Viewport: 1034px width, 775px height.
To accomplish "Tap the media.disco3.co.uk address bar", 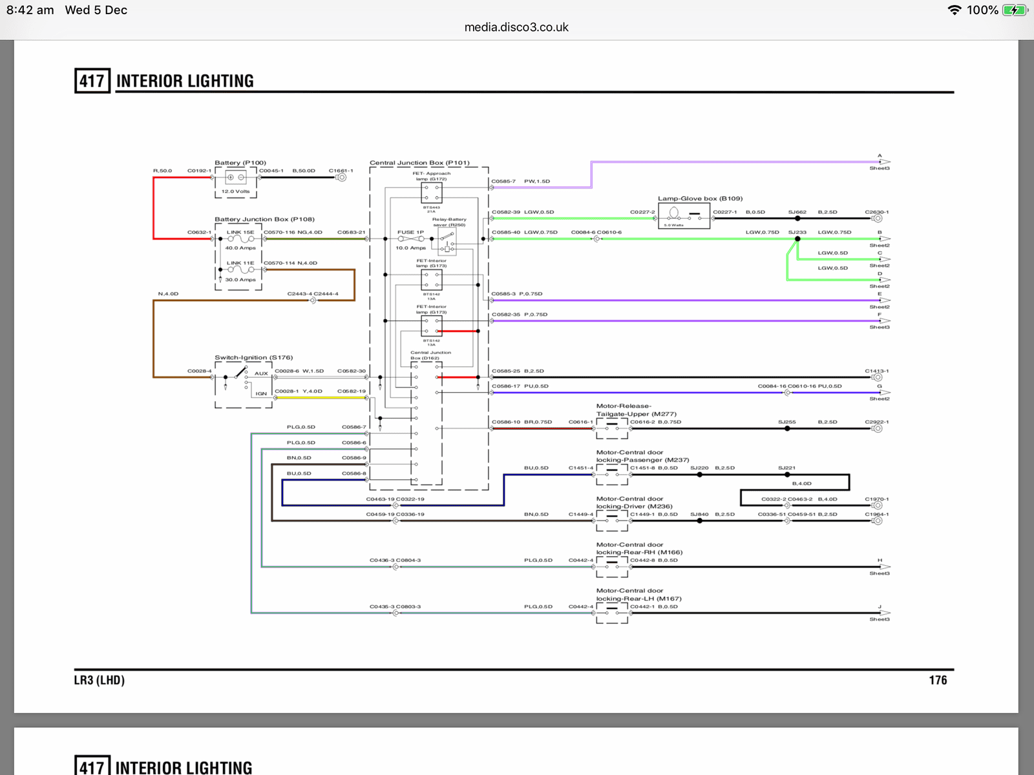I will pos(516,27).
